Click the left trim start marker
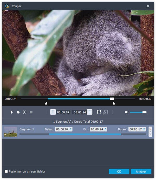The width and height of the screenshot is (156, 180). click(x=46, y=103)
